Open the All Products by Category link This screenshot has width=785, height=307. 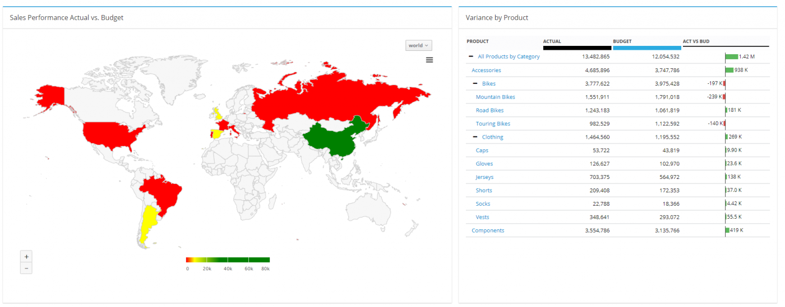coord(509,56)
